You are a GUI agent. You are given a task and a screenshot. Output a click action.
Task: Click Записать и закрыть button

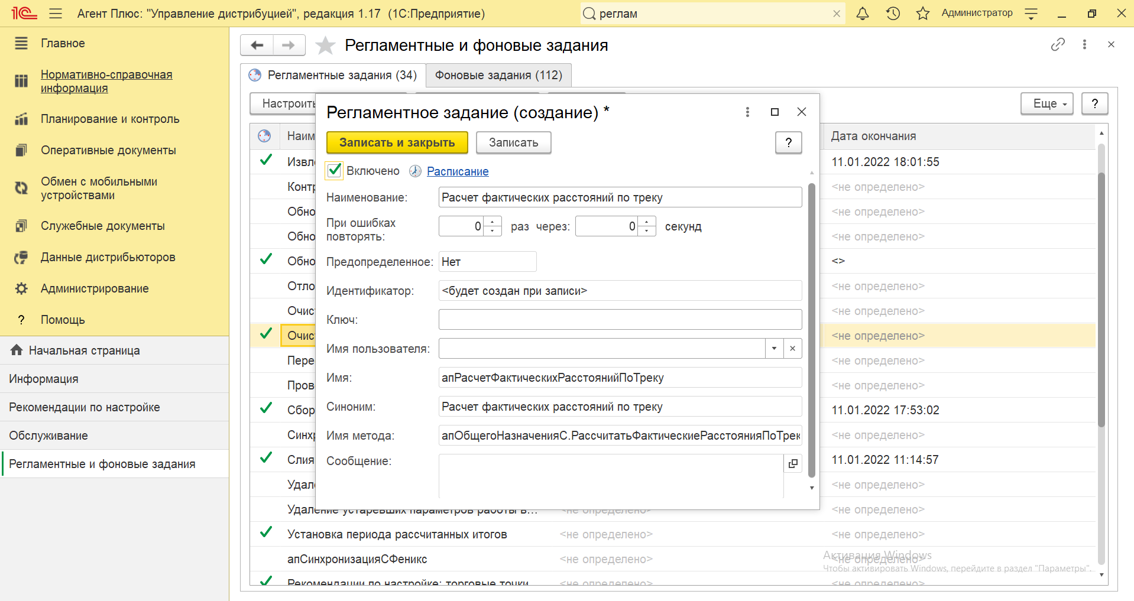pyautogui.click(x=397, y=142)
